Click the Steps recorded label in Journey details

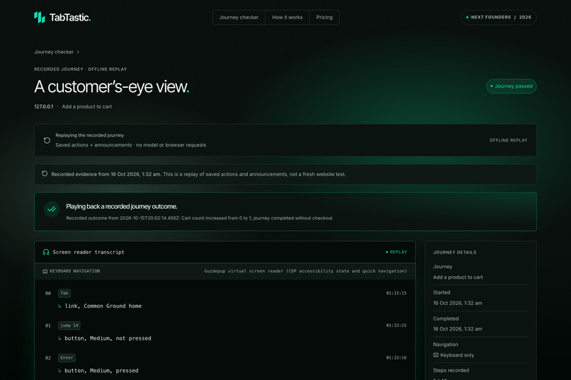(451, 370)
